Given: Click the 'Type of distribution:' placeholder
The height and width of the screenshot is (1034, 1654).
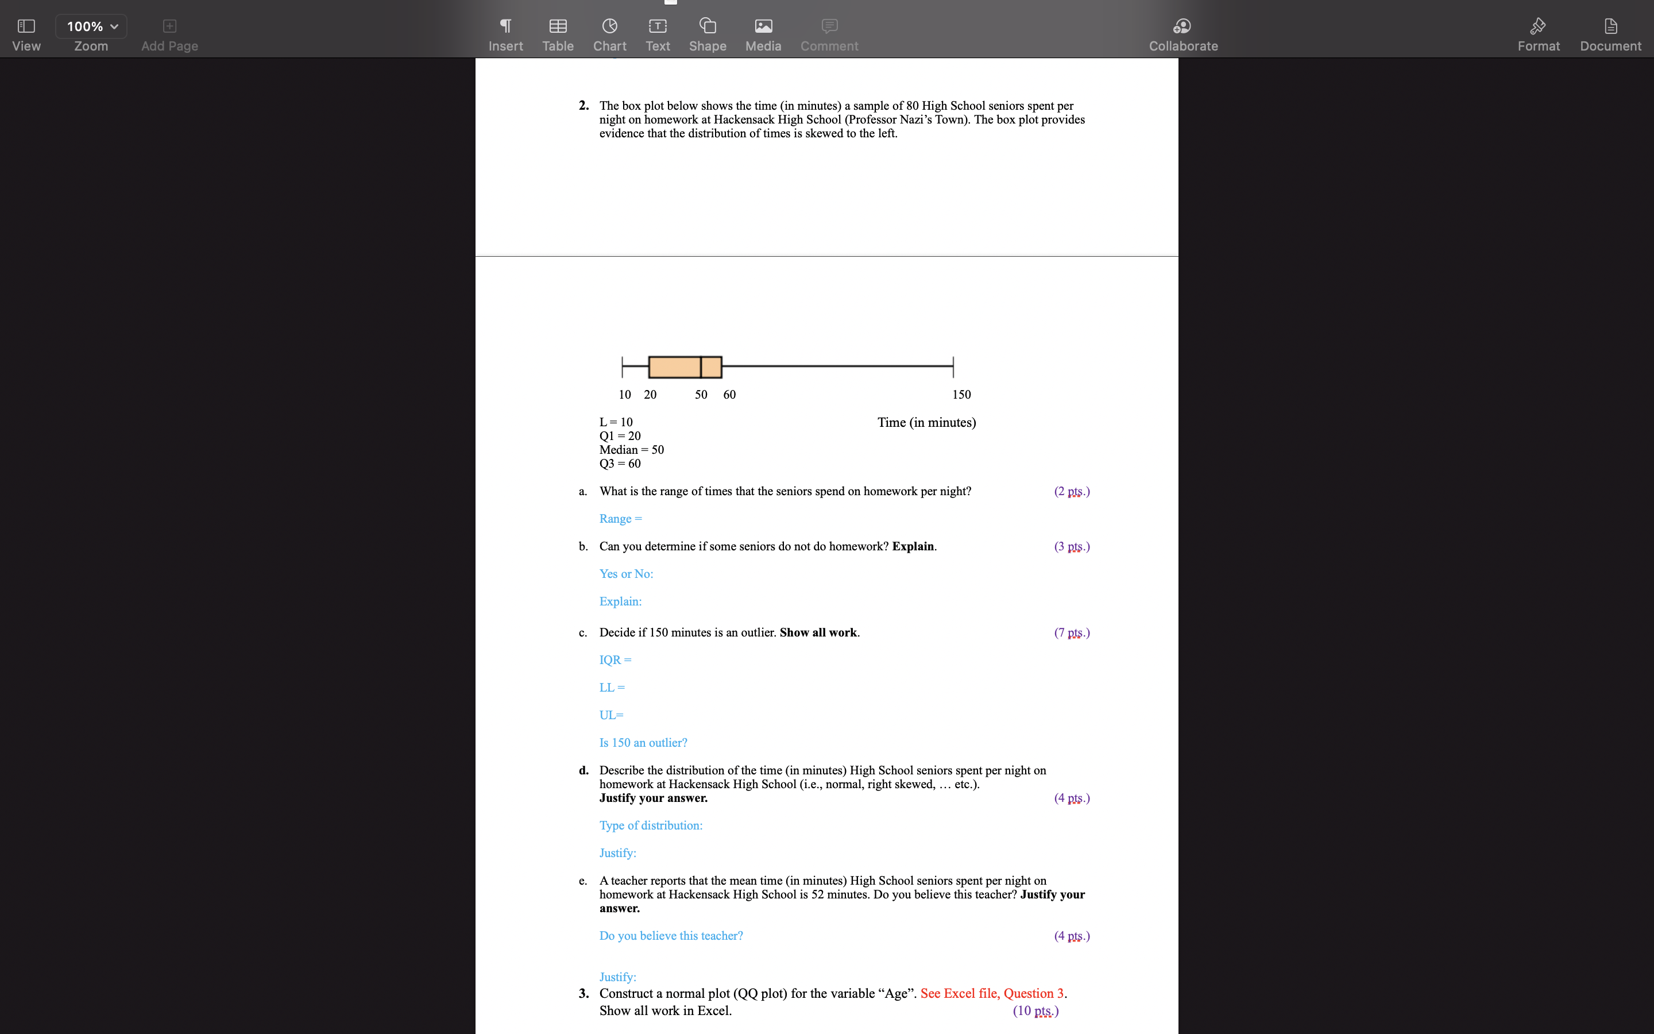Looking at the screenshot, I should 650,825.
